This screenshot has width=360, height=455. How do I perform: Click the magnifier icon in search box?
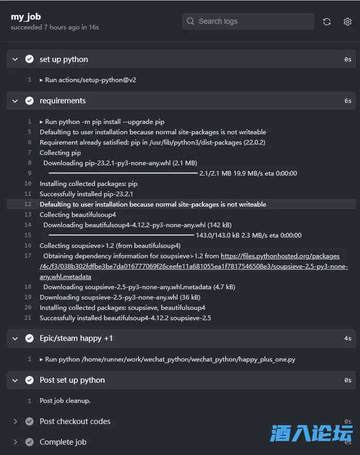191,21
